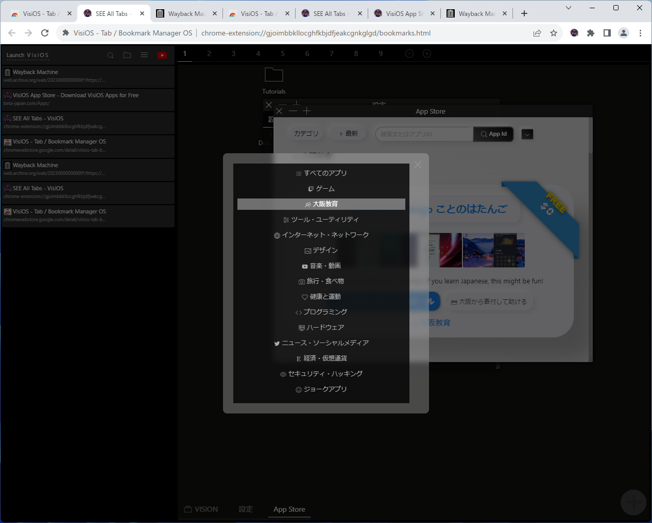
Task: Open a new Chrome tab
Action: pyautogui.click(x=524, y=14)
